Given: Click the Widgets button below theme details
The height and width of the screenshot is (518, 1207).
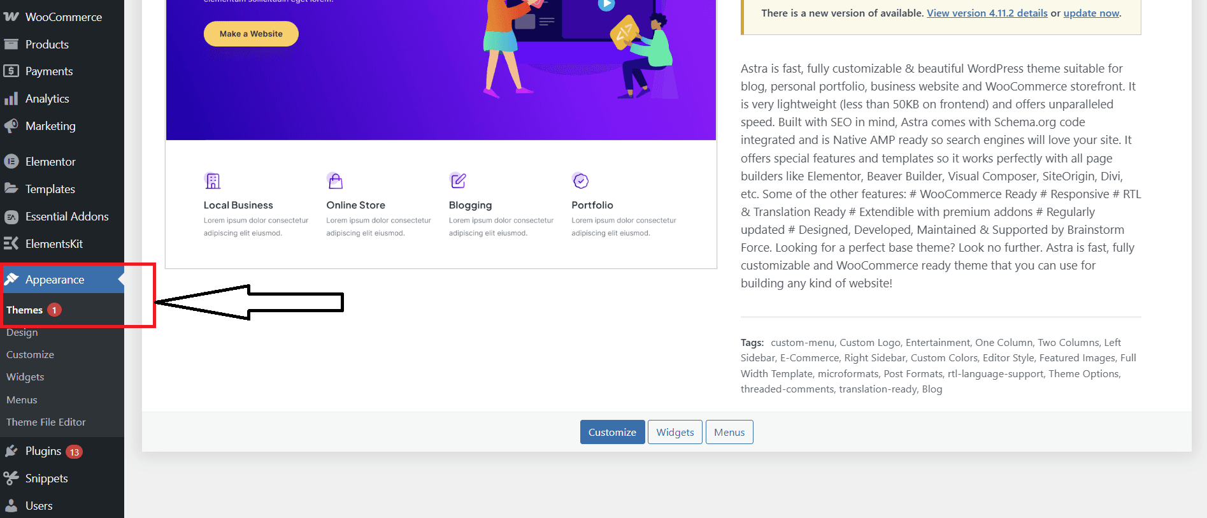Looking at the screenshot, I should point(675,432).
